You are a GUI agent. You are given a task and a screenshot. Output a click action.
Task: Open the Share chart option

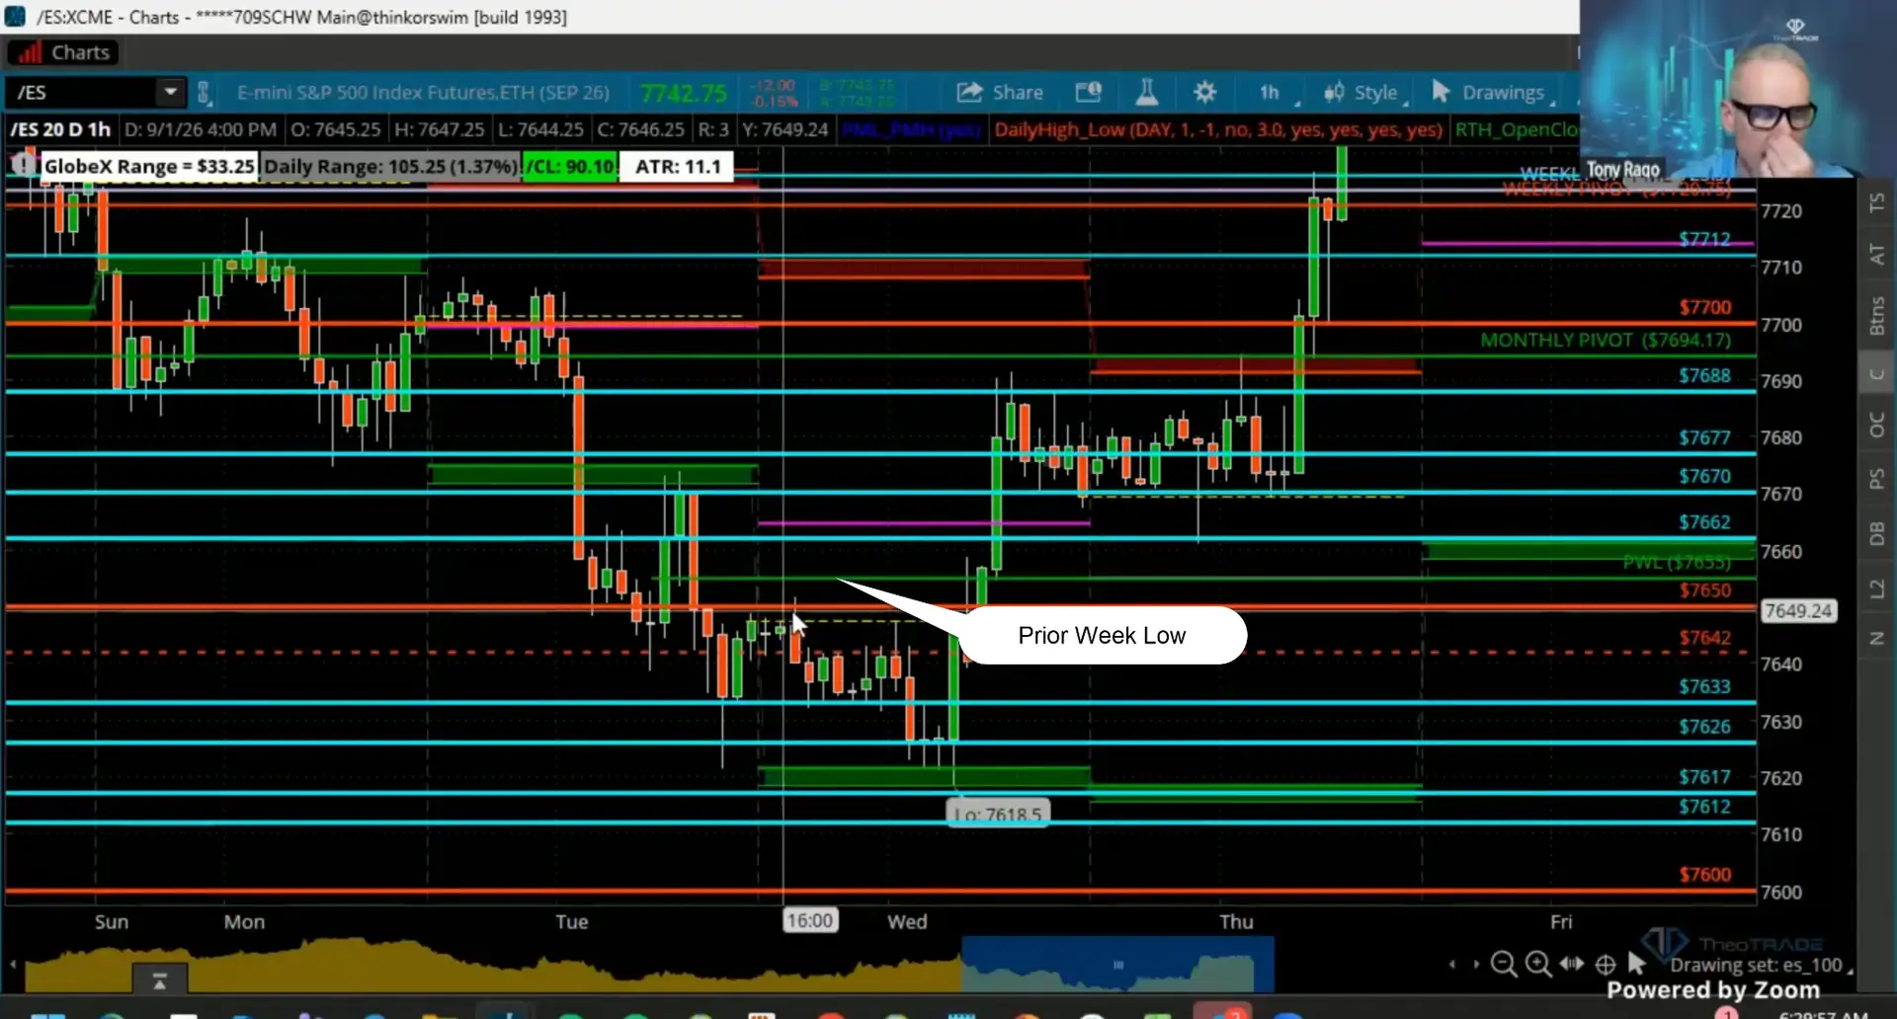1000,92
